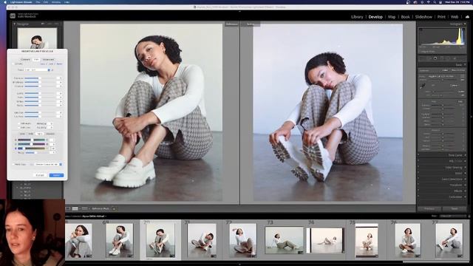The width and height of the screenshot is (473, 266).
Task: Expand the Lens Corrections panel
Action: [x=465, y=179]
